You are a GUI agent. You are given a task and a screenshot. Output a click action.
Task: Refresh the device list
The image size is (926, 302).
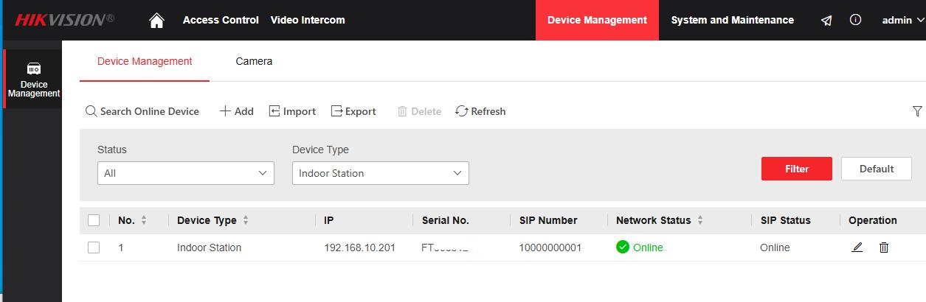click(480, 111)
